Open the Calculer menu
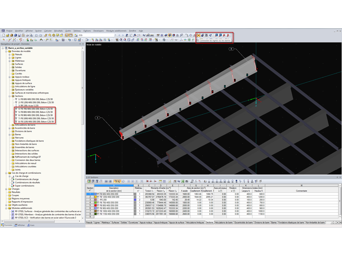This screenshot has height=256, width=342. coord(48,31)
